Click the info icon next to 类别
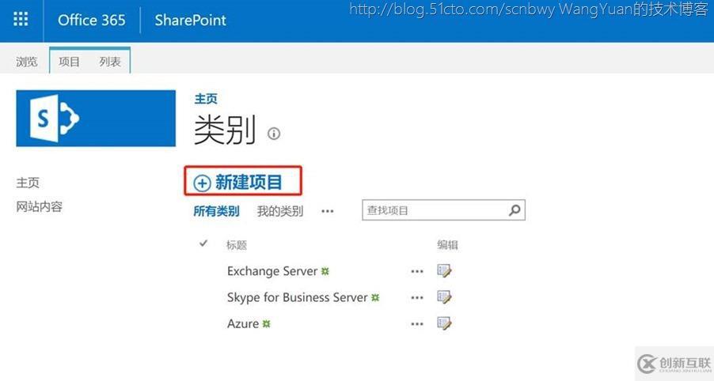Screen dimensions: 714x381 coord(274,134)
